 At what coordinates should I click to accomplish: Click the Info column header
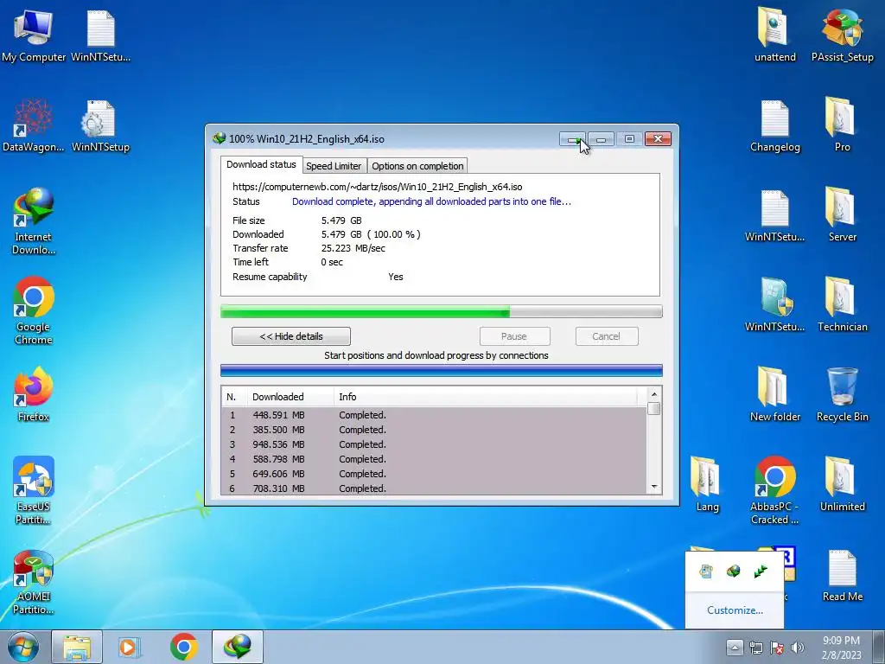click(x=486, y=397)
